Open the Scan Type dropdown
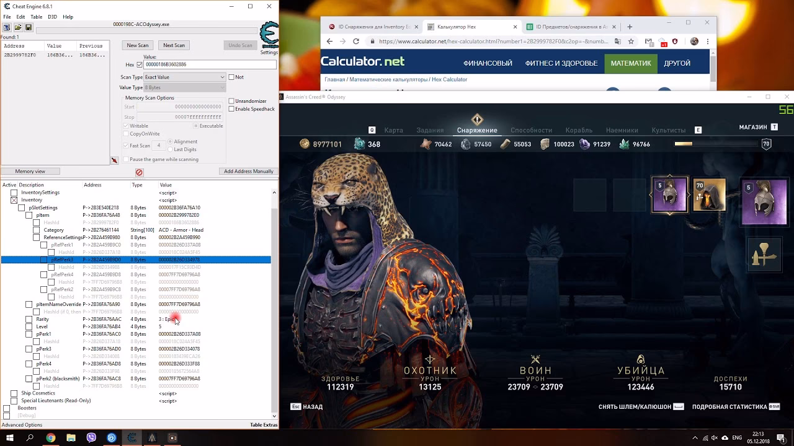Screen dimensions: 794x446 coord(184,77)
